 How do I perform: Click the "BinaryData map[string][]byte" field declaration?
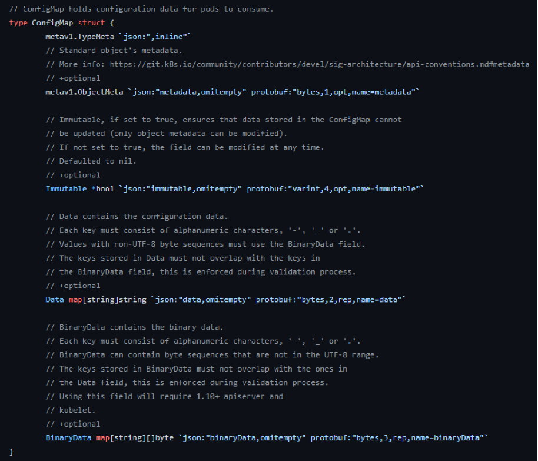[x=267, y=438]
